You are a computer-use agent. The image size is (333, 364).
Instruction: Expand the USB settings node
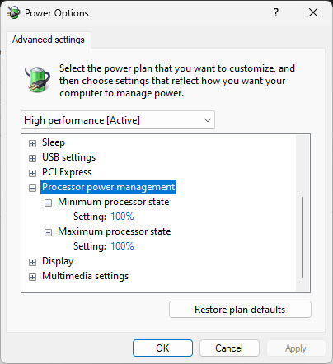pyautogui.click(x=32, y=158)
